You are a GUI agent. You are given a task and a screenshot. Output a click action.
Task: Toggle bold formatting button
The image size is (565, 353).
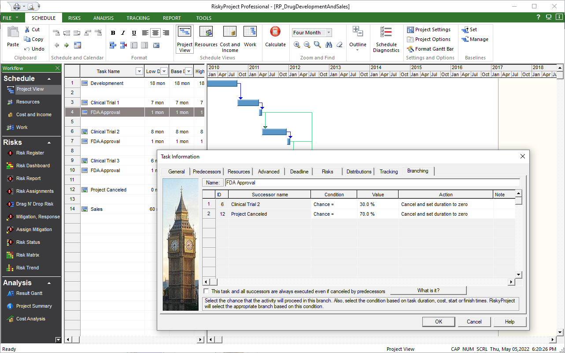pos(113,33)
